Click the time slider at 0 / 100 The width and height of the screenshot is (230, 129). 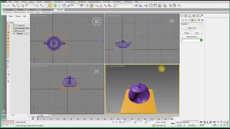coord(41,115)
